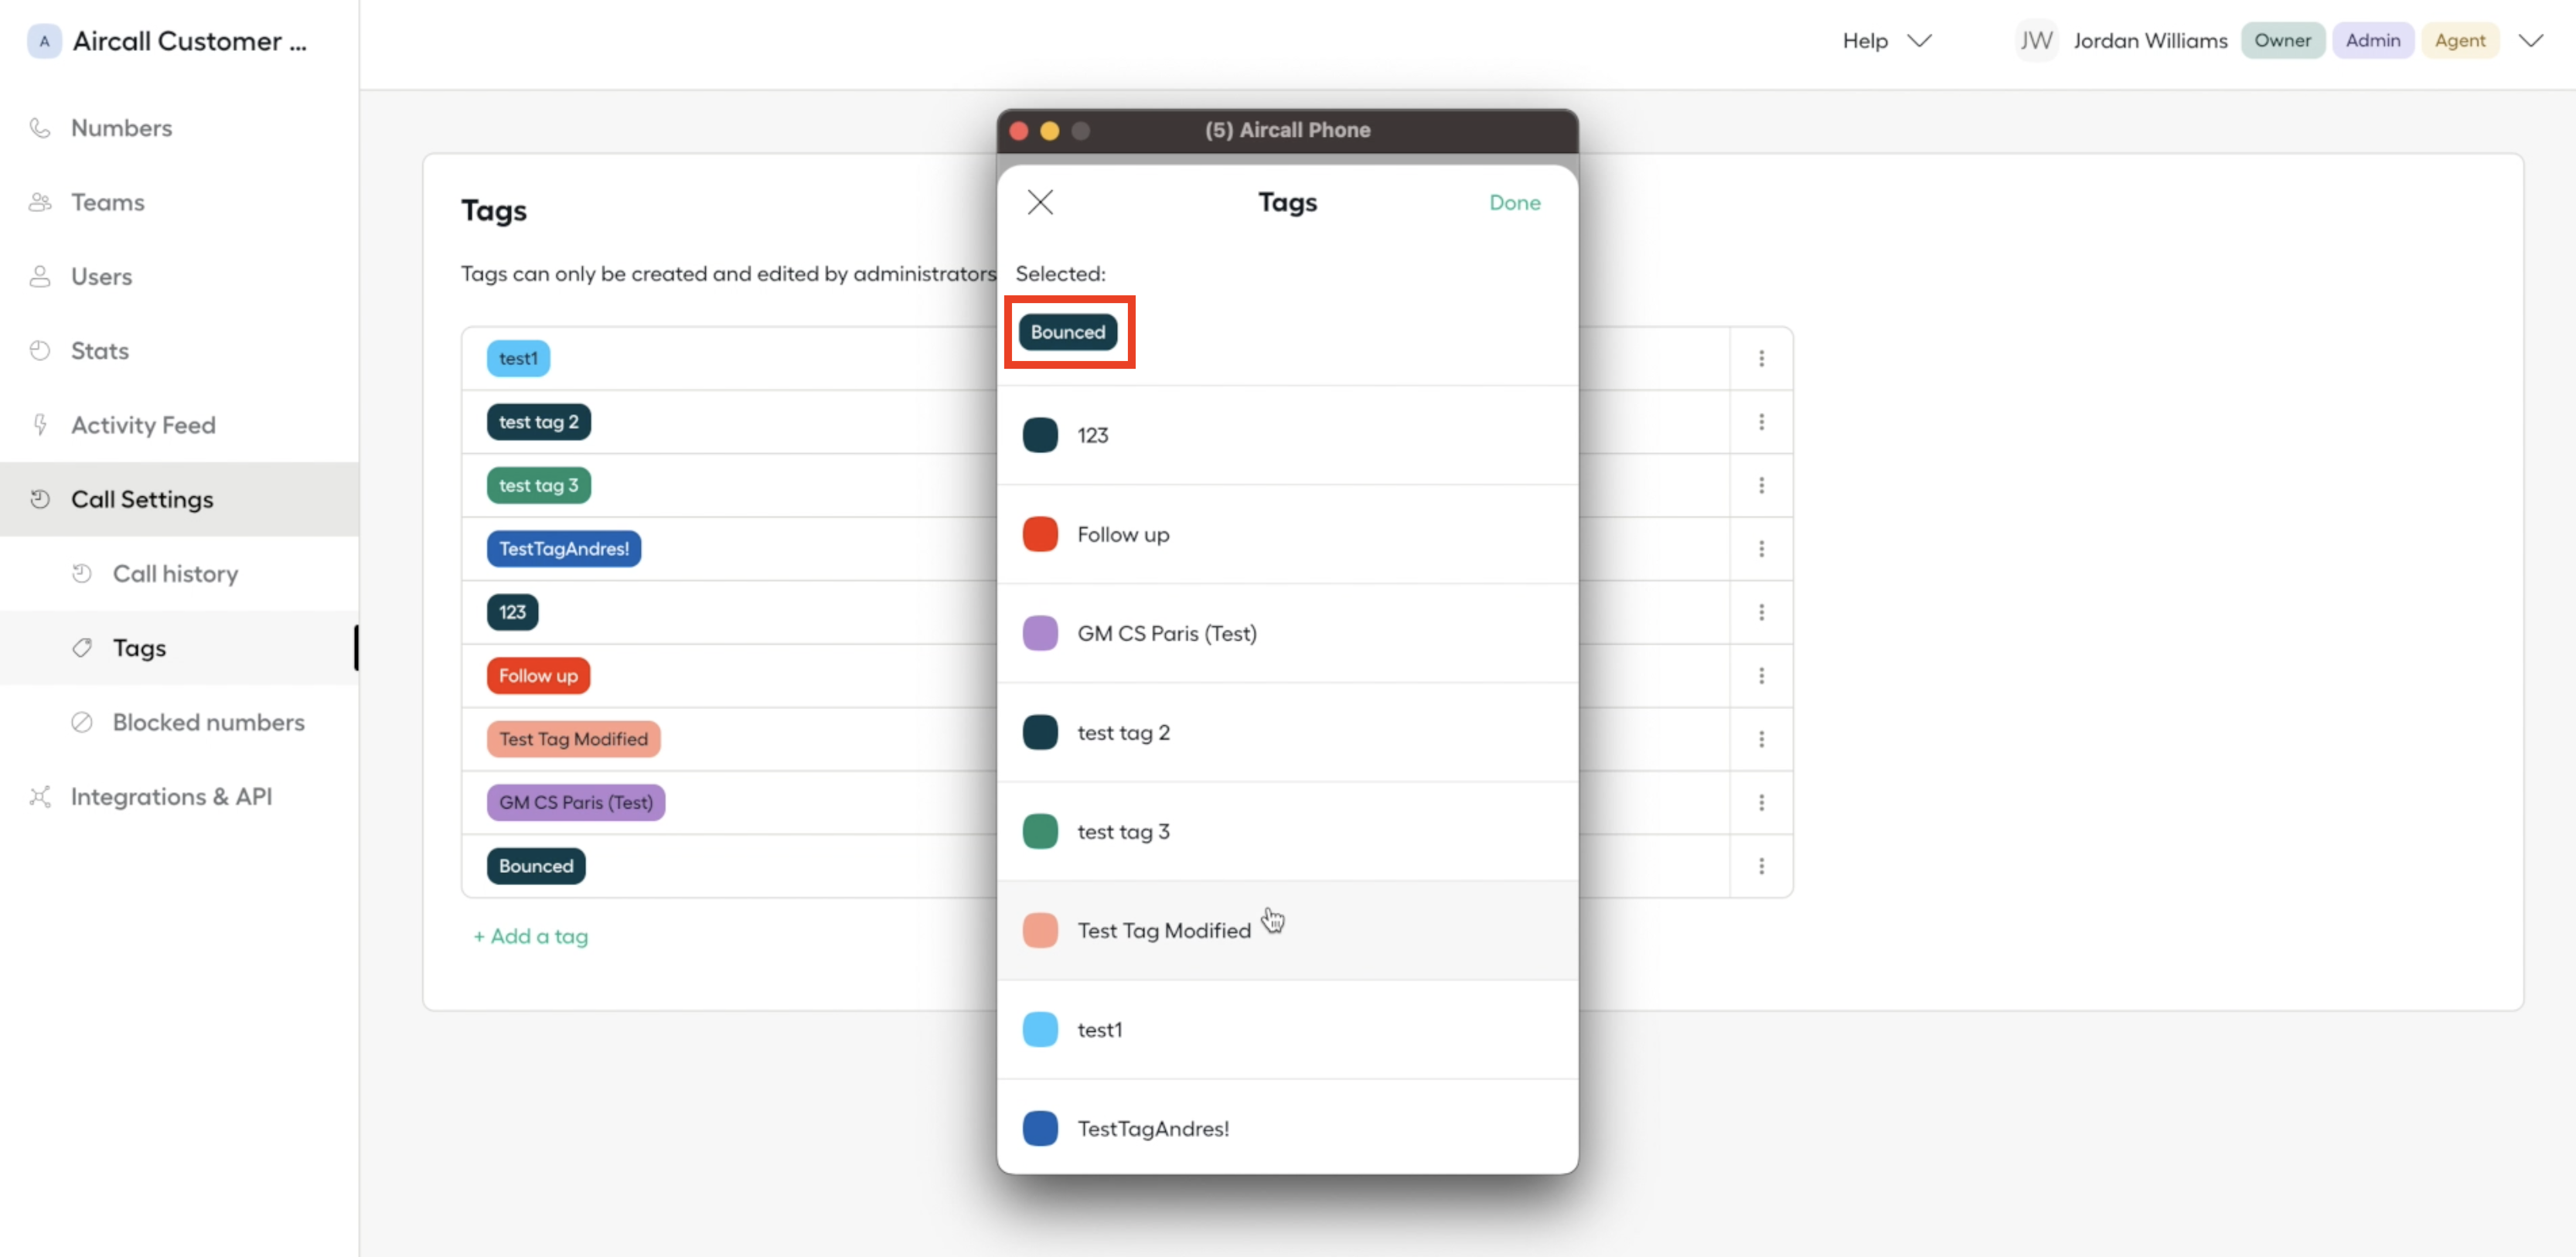Open options menu for 123 tag row
Screen dimensions: 2576x1257
click(1761, 612)
